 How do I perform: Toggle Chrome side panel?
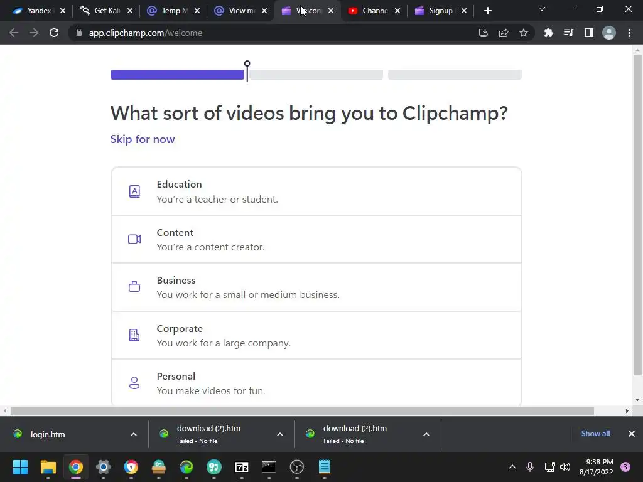click(589, 33)
